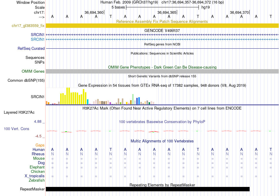Click the 4.88 upper conservation scale value
Image resolution: width=279 pixels, height=196 pixels.
tap(38, 122)
